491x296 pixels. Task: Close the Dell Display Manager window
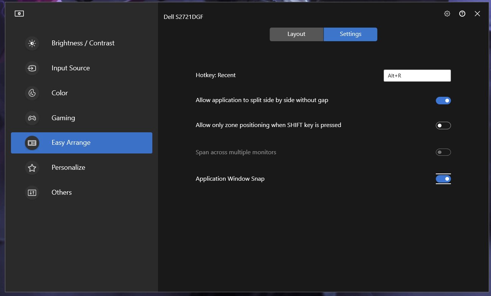point(477,14)
